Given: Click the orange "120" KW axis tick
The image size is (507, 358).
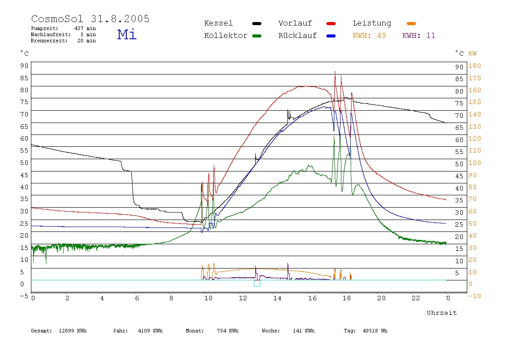Looking at the screenshot, I should pyautogui.click(x=475, y=138).
